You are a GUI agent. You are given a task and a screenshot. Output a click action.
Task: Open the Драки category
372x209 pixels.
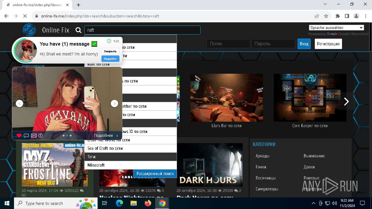click(309, 167)
